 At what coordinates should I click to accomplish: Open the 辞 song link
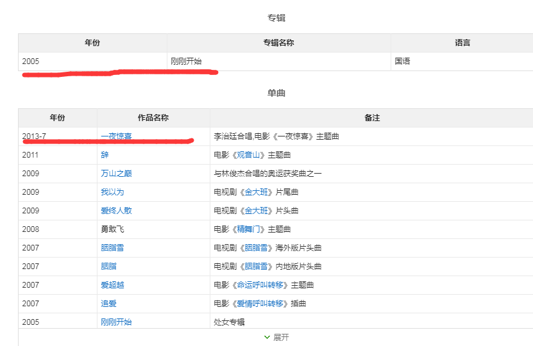point(105,155)
